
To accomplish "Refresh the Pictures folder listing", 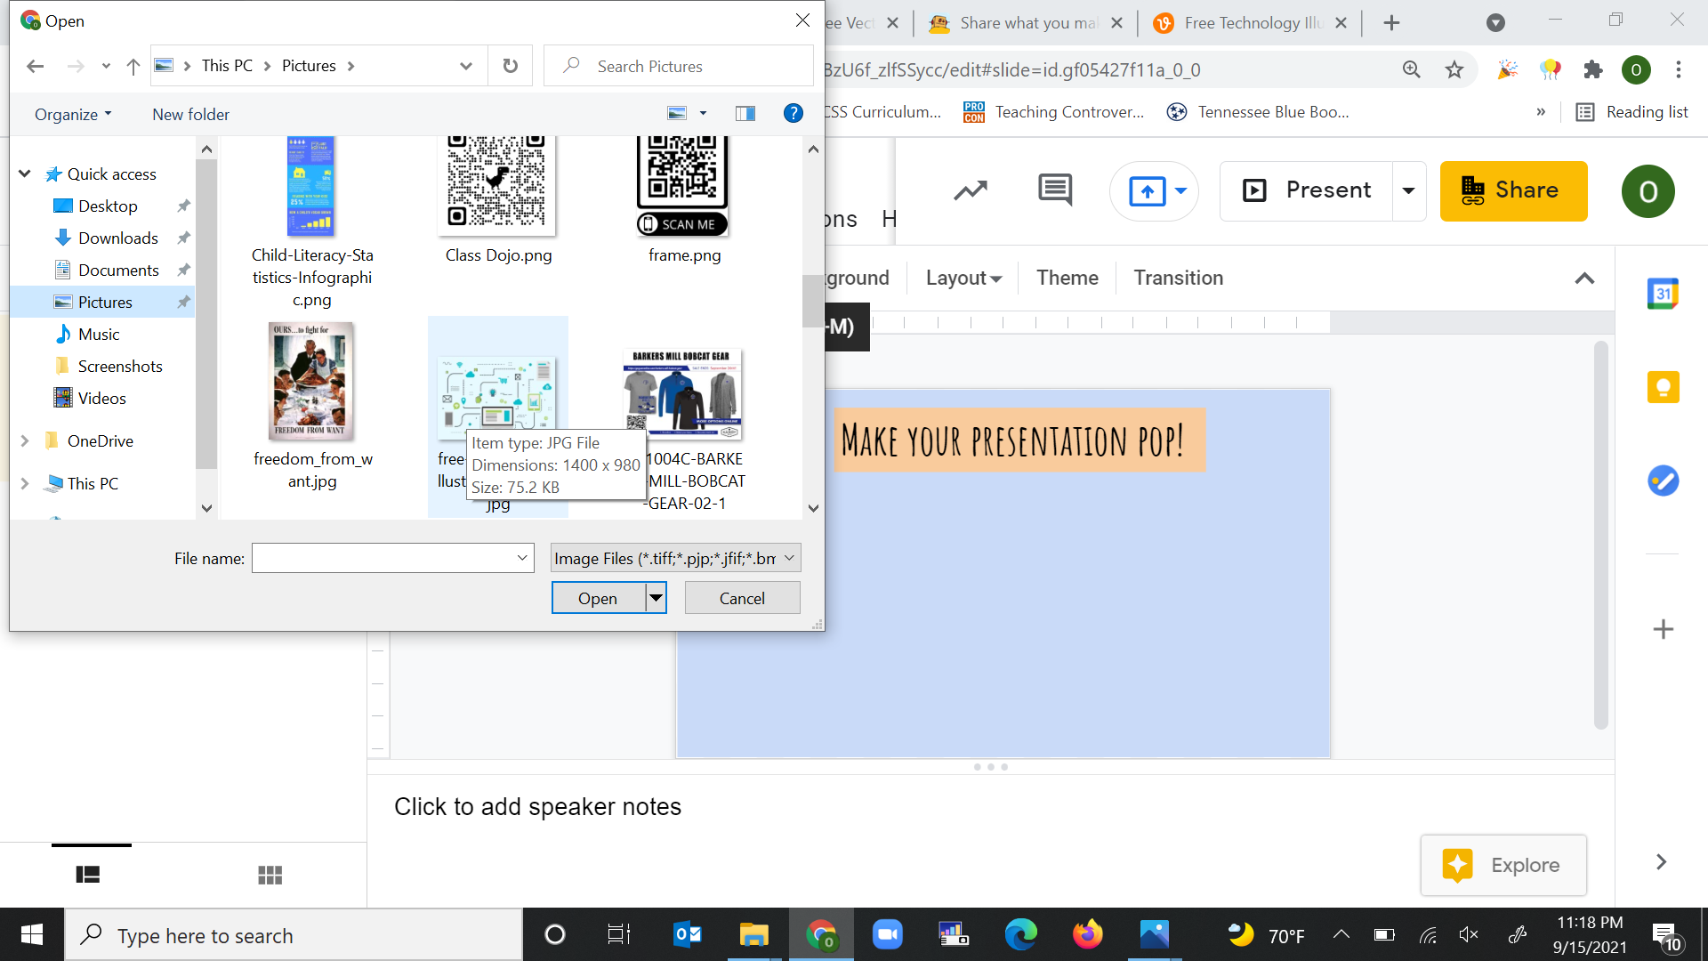I will [509, 65].
